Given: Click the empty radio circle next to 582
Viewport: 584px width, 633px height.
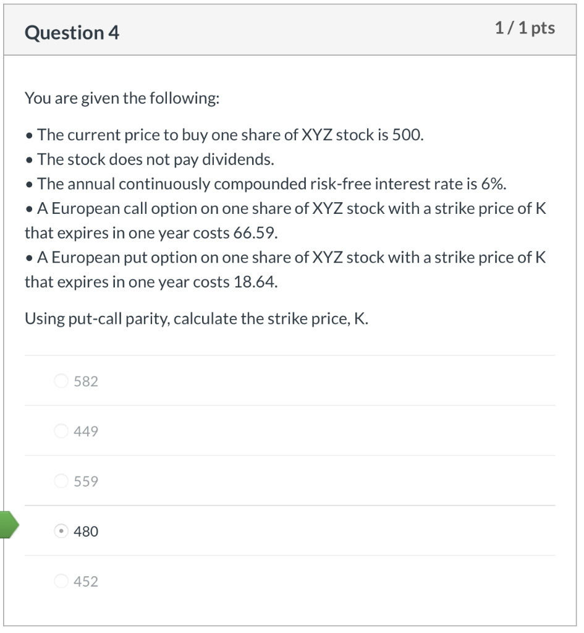Looking at the screenshot, I should (61, 381).
